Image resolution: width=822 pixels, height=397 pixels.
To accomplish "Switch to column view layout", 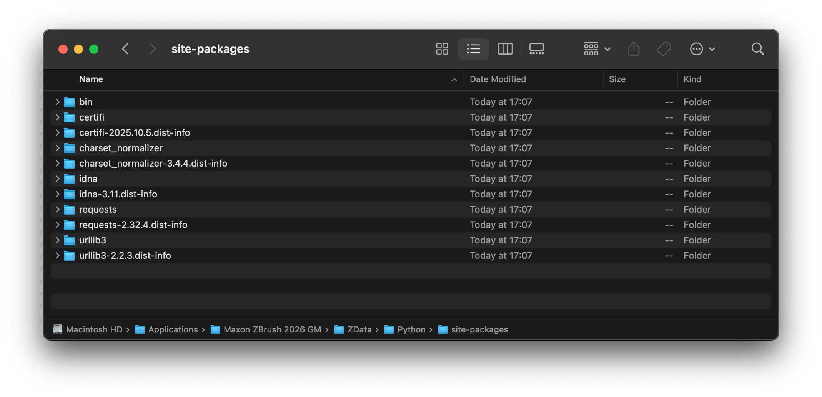I will coord(505,49).
